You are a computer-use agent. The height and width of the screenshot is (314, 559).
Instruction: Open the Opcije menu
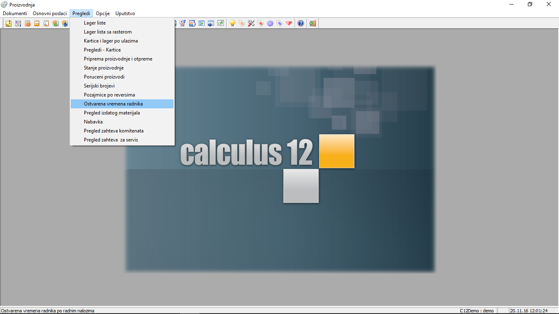click(x=103, y=13)
